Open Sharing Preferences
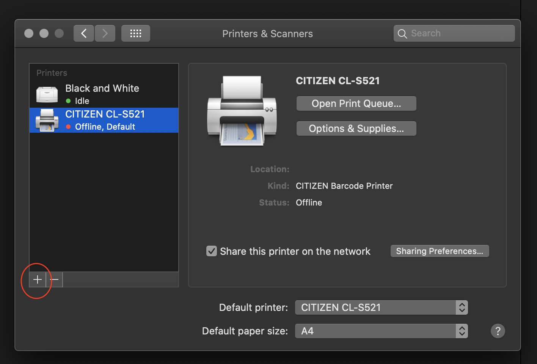Screen dimensions: 537x364 tap(440, 251)
